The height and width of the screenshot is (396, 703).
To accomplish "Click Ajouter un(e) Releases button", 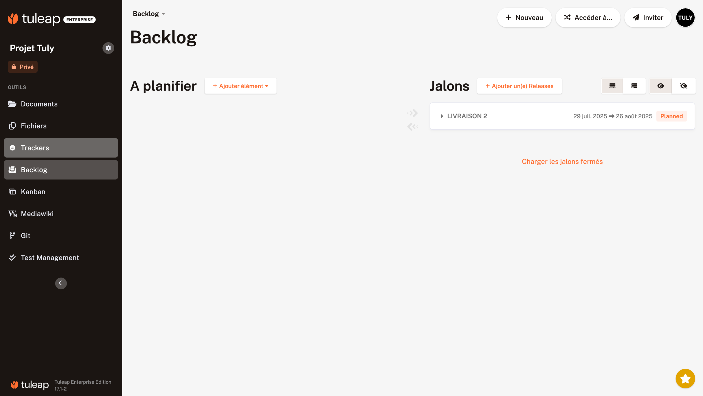I will [519, 86].
